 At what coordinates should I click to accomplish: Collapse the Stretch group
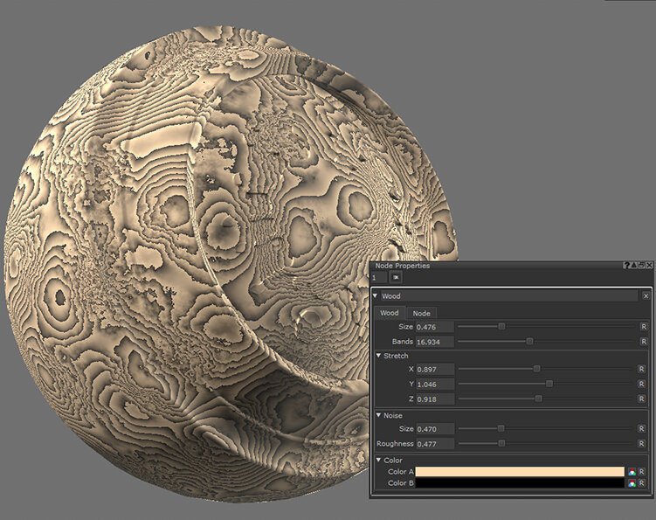(x=378, y=356)
